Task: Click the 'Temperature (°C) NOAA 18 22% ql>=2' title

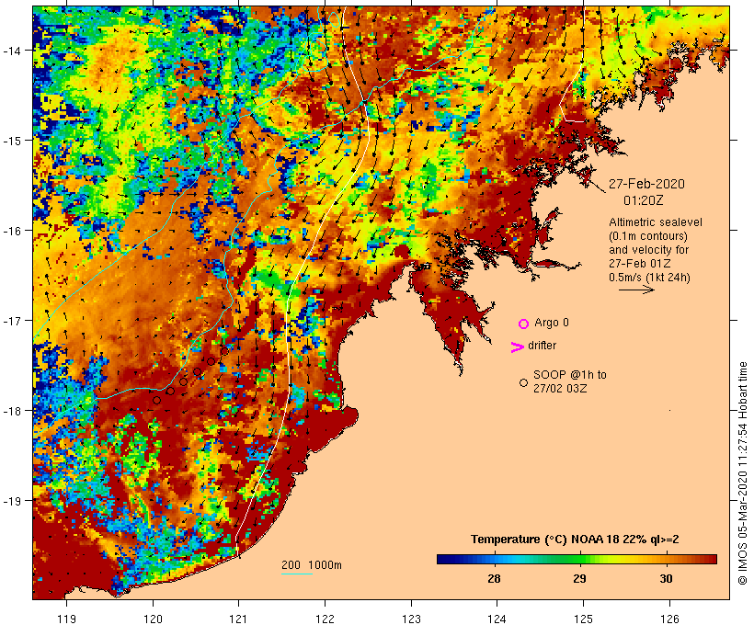Action: click(575, 539)
